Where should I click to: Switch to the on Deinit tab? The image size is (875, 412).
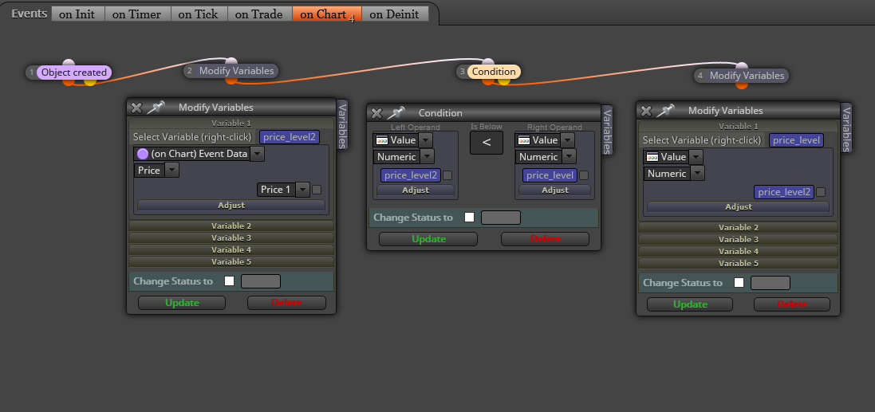395,14
